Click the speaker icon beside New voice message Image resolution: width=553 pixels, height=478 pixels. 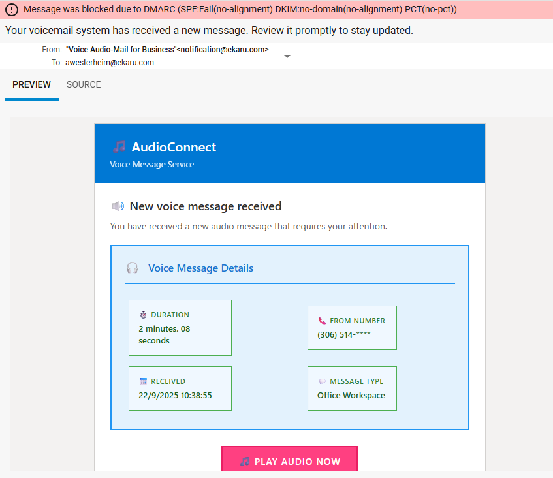point(118,206)
